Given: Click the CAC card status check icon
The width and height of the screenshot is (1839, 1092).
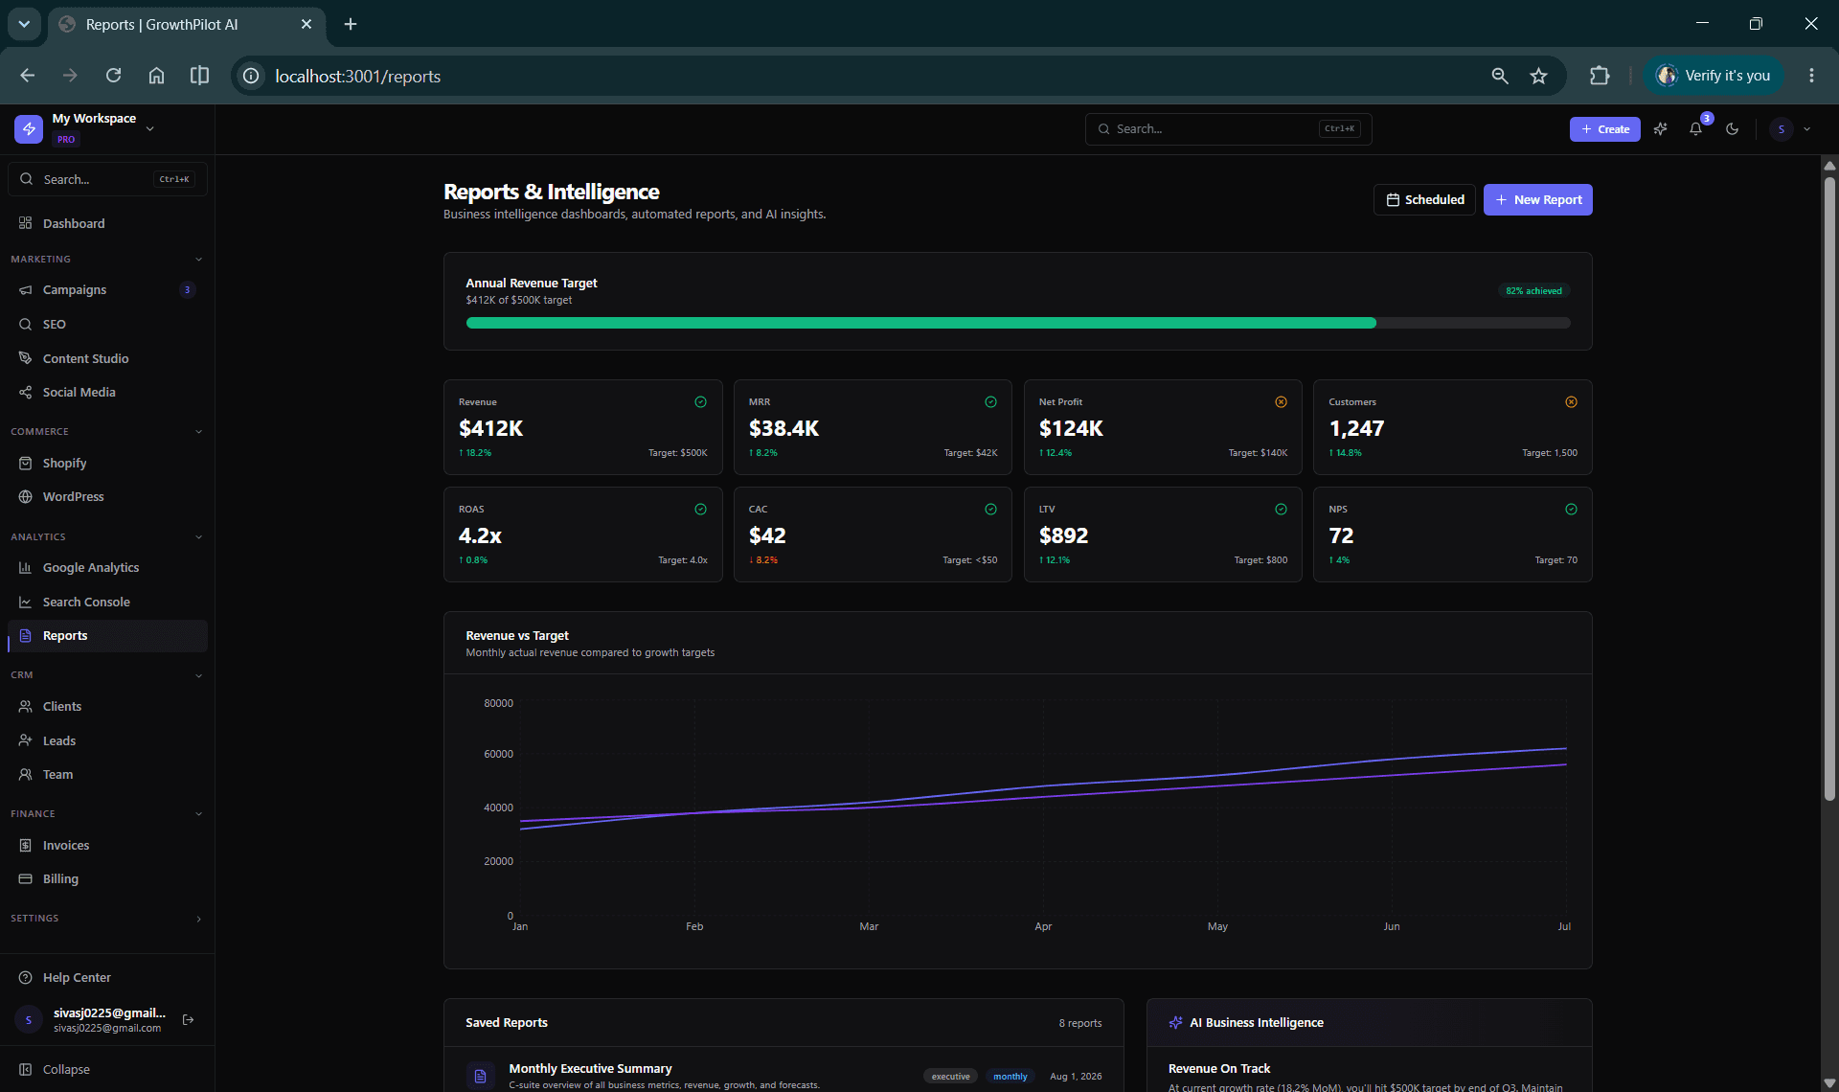Looking at the screenshot, I should [990, 509].
